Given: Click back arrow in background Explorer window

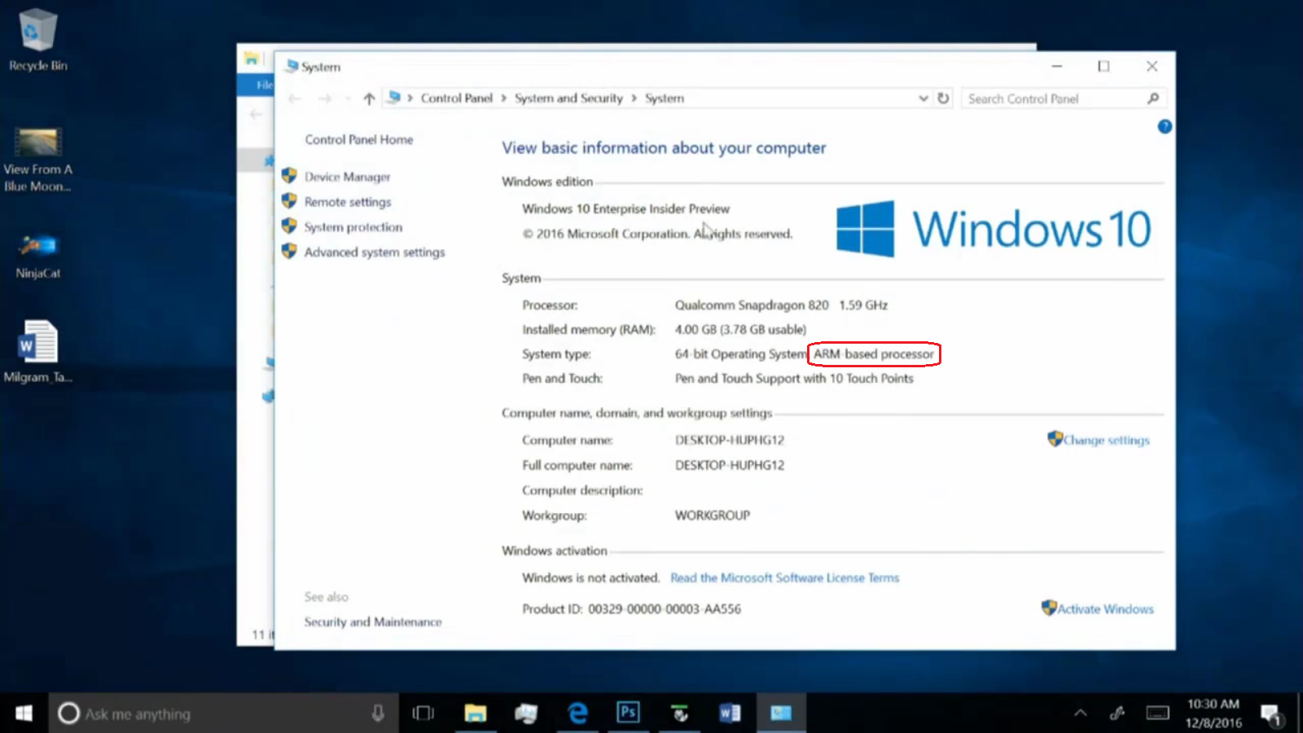Looking at the screenshot, I should coord(256,114).
